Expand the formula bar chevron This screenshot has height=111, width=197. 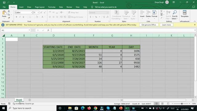pyautogui.click(x=195, y=30)
